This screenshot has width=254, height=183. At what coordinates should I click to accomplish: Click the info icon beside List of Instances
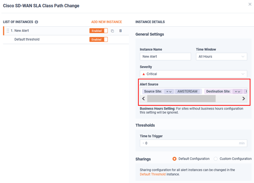click(x=36, y=22)
